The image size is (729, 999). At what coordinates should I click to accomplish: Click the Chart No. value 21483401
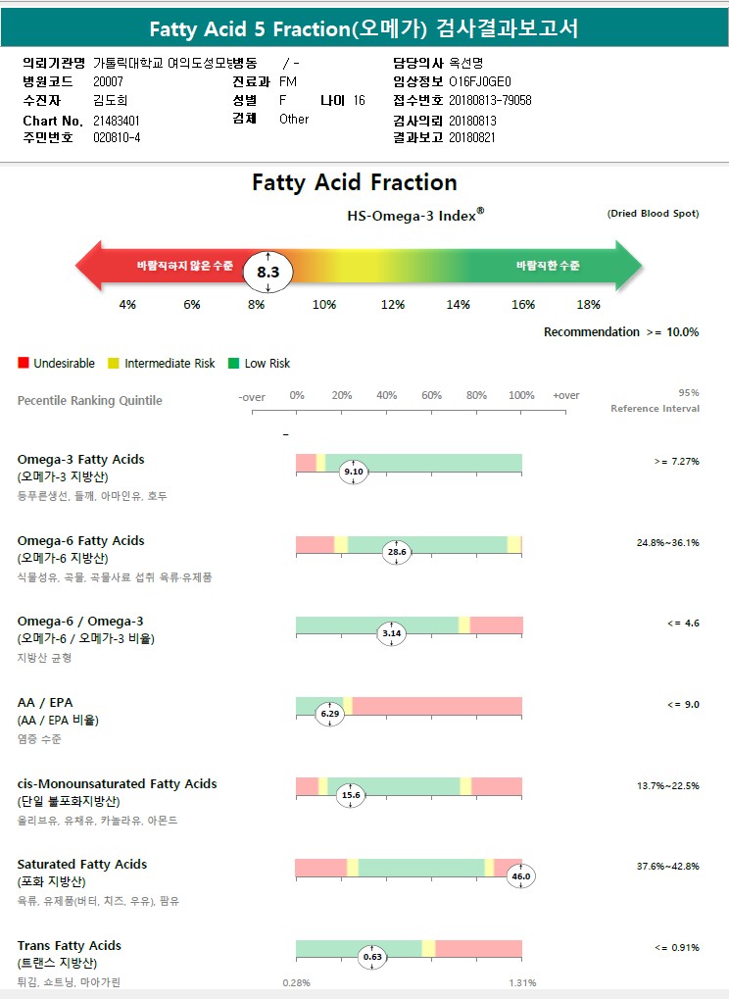[117, 121]
